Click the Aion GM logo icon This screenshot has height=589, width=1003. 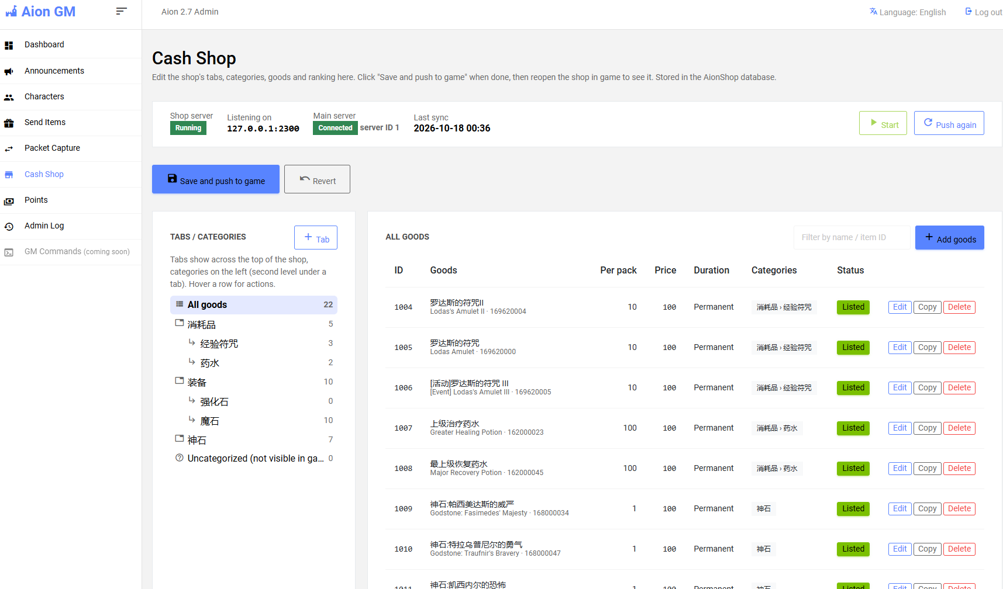click(x=11, y=12)
